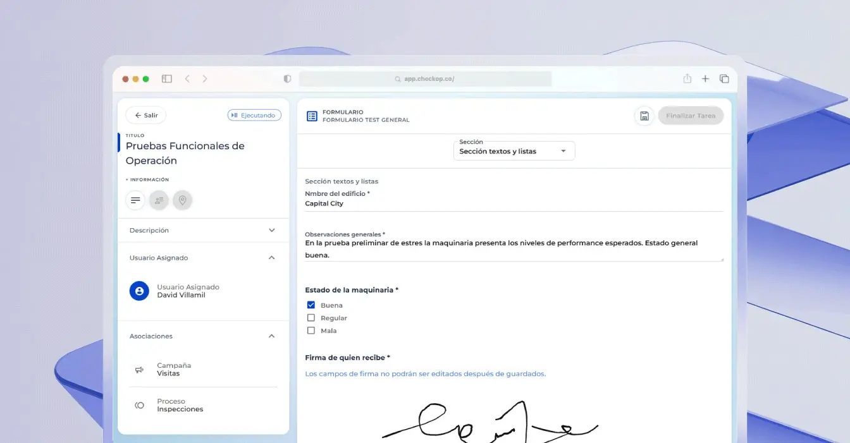Select the assigned users info icon
This screenshot has width=850, height=443.
click(x=159, y=200)
